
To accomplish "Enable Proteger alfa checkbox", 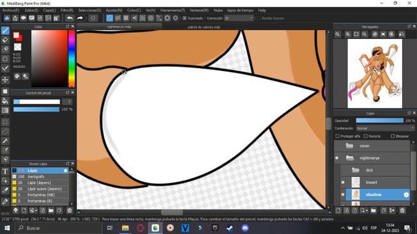I will click(338, 136).
